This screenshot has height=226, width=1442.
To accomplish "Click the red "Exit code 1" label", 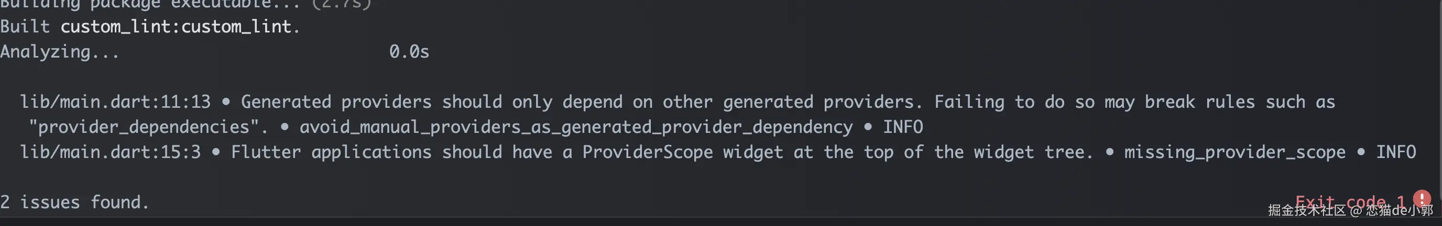I will [x=1350, y=201].
